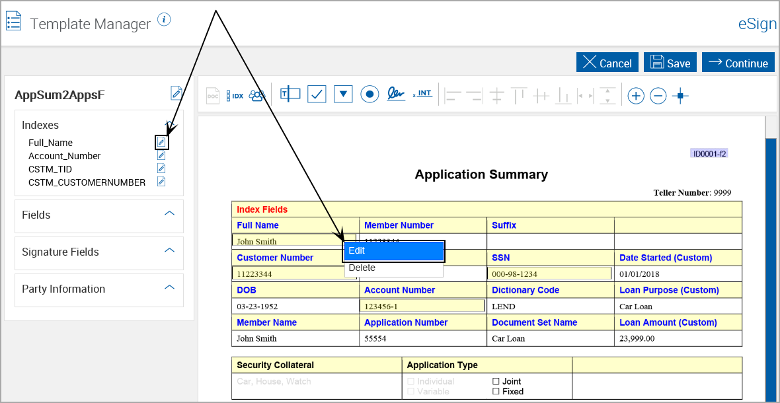The image size is (780, 403).
Task: Click the eSign logo link
Action: (x=757, y=24)
